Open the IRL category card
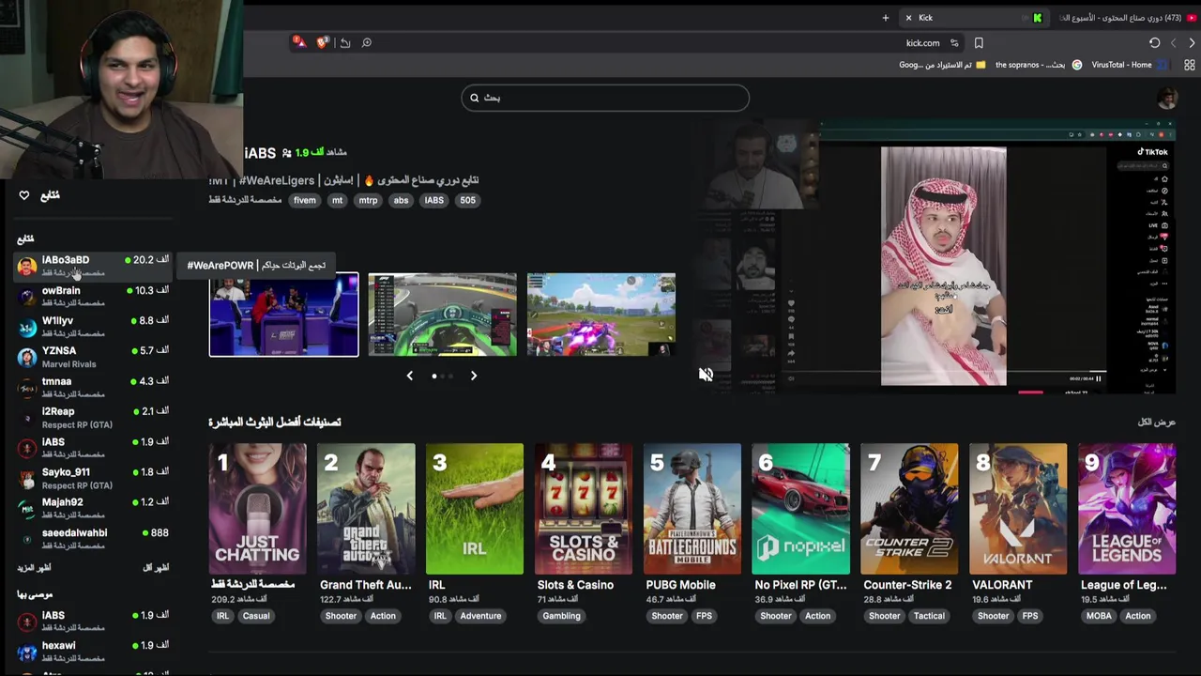Screen dimensions: 1201x676 tap(475, 509)
